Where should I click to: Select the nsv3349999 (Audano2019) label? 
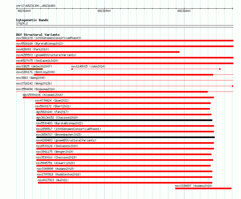[x=56, y=169]
